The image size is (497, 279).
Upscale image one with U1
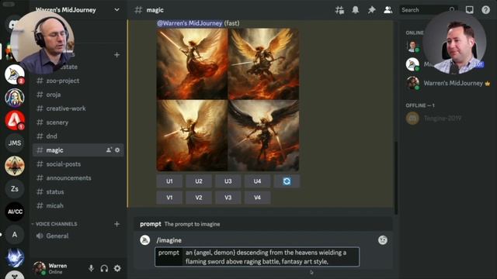pyautogui.click(x=169, y=181)
